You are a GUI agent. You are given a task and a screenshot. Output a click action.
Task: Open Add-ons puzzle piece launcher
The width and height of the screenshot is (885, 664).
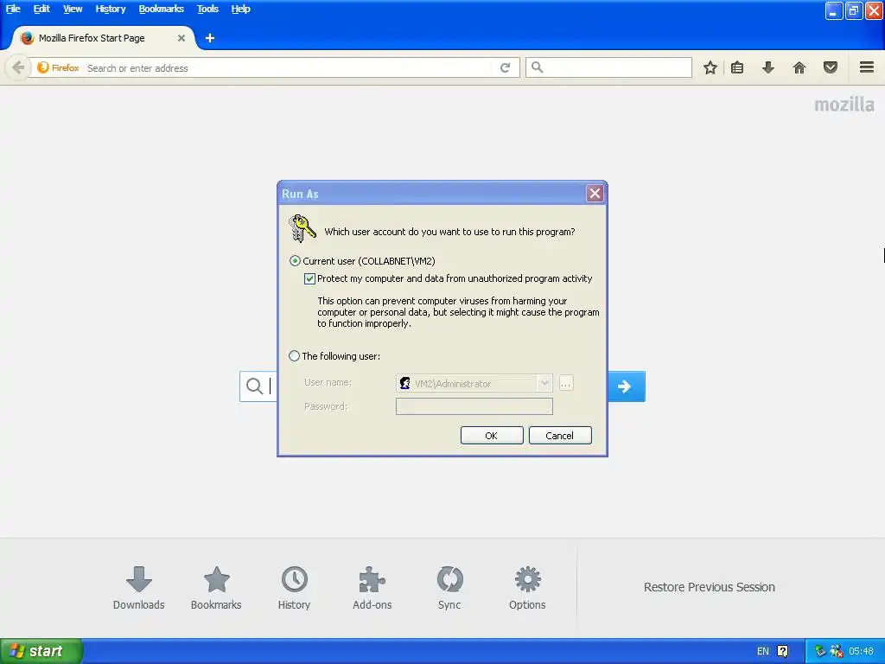pyautogui.click(x=372, y=588)
